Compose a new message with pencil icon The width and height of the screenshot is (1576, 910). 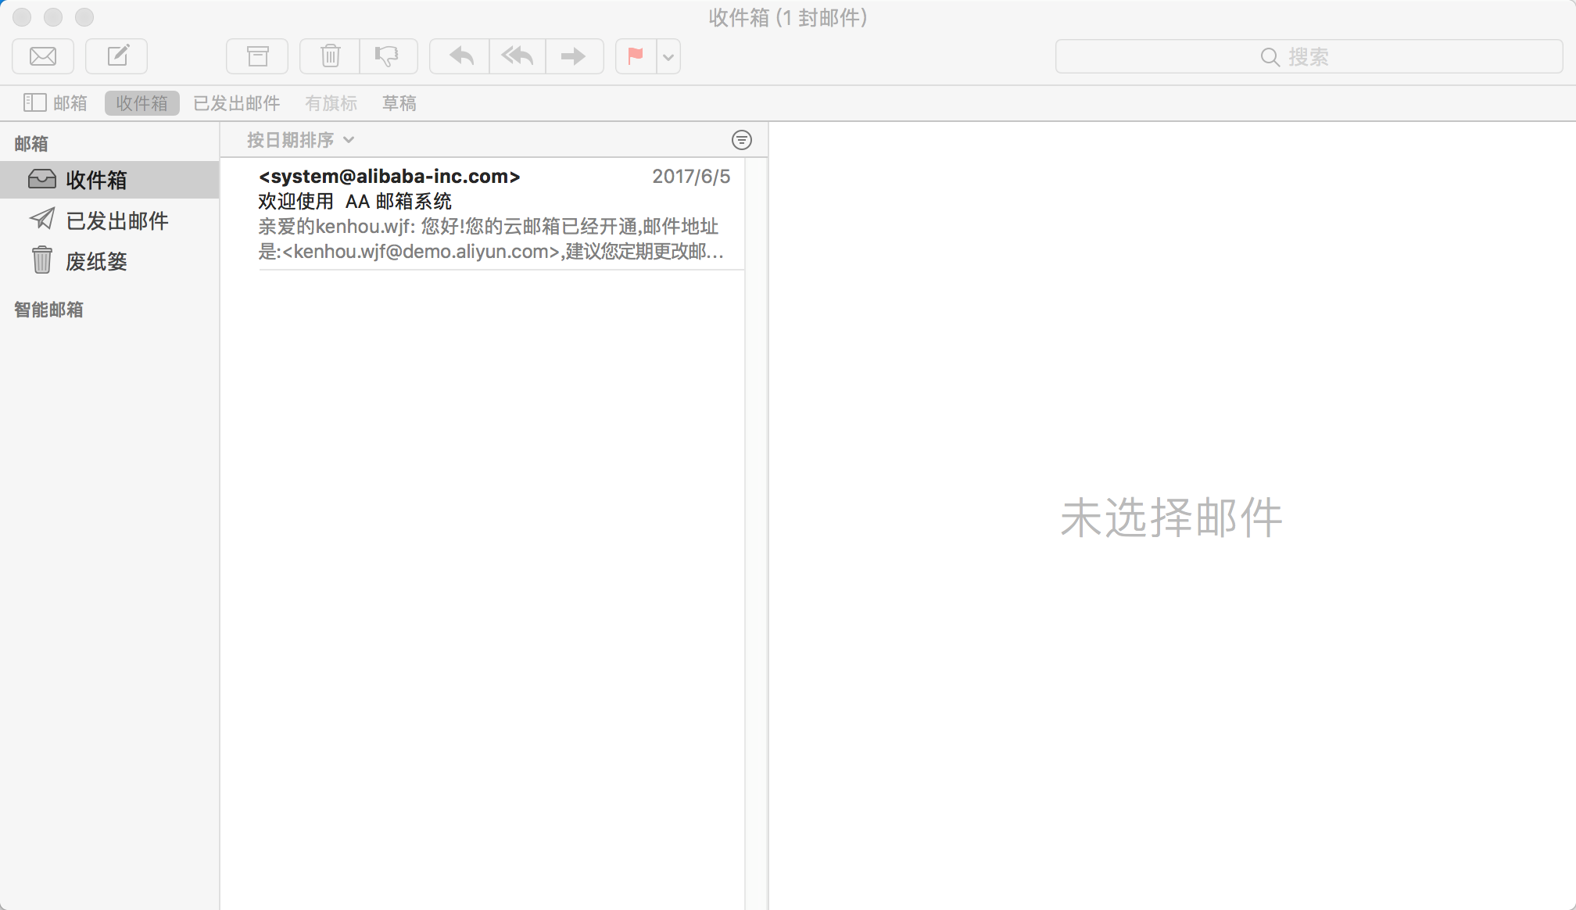pyautogui.click(x=116, y=56)
